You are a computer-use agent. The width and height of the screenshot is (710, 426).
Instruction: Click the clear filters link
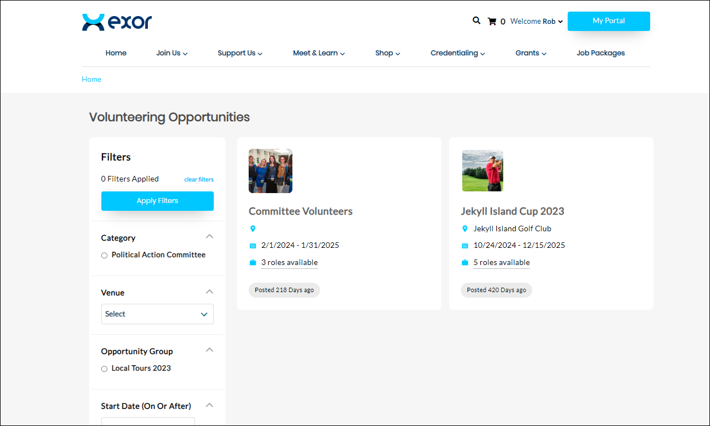point(199,179)
